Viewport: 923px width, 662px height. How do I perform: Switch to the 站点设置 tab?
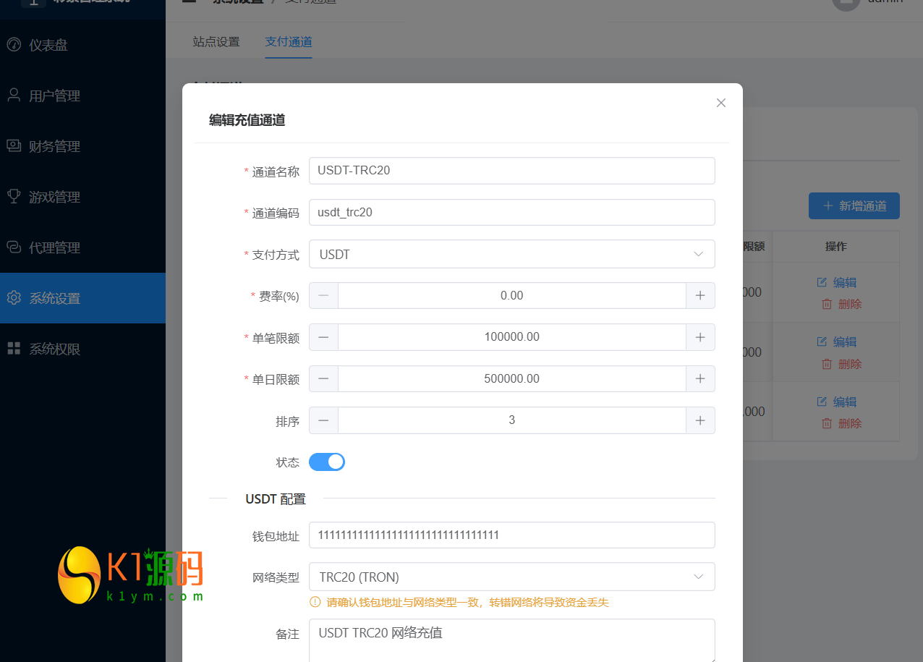click(216, 42)
